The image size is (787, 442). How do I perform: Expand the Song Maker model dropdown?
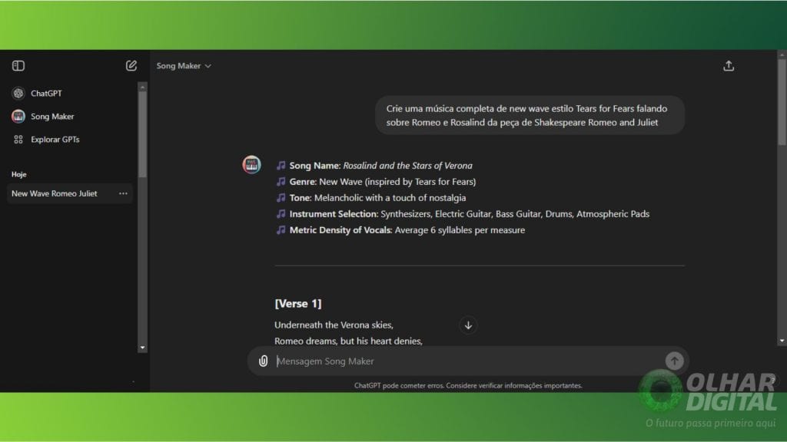click(x=184, y=66)
